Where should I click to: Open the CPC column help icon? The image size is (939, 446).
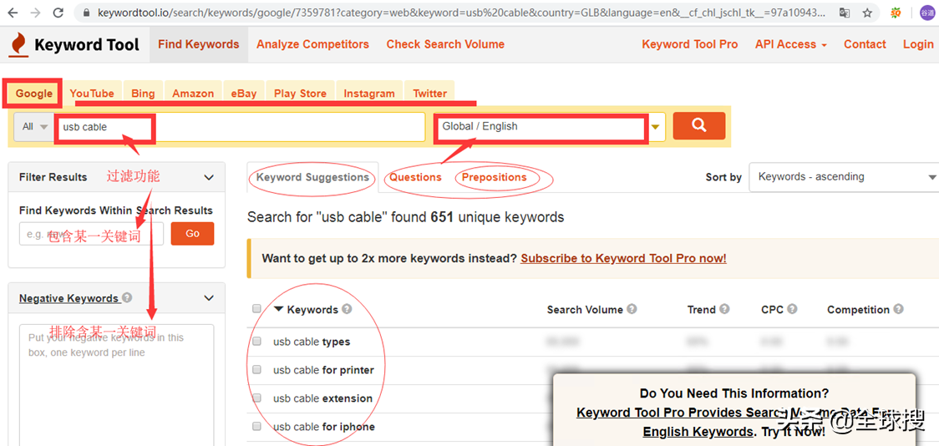click(x=792, y=310)
